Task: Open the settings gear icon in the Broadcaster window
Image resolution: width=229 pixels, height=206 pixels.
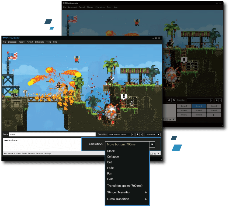Action: coord(174,100)
